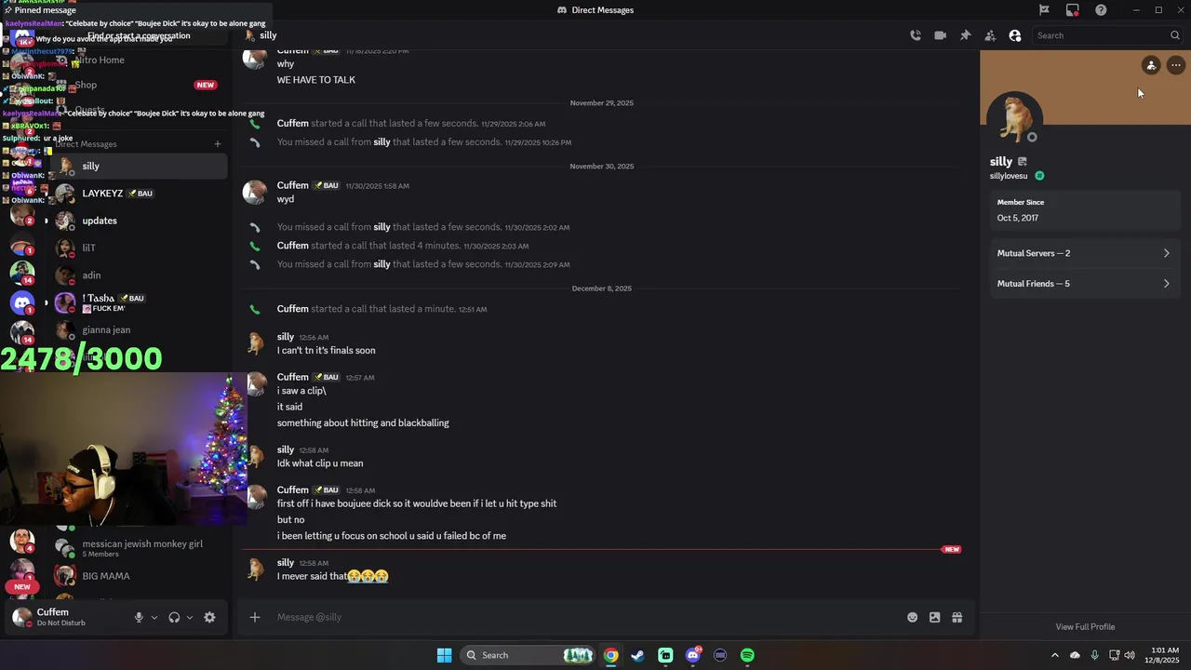Expand Mutual Servers — 2
The image size is (1191, 670).
pos(1085,253)
